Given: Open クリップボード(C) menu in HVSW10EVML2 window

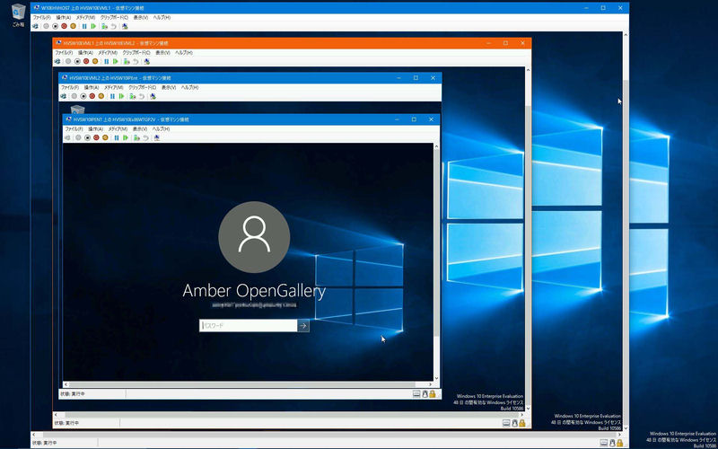Looking at the screenshot, I should coord(143,87).
